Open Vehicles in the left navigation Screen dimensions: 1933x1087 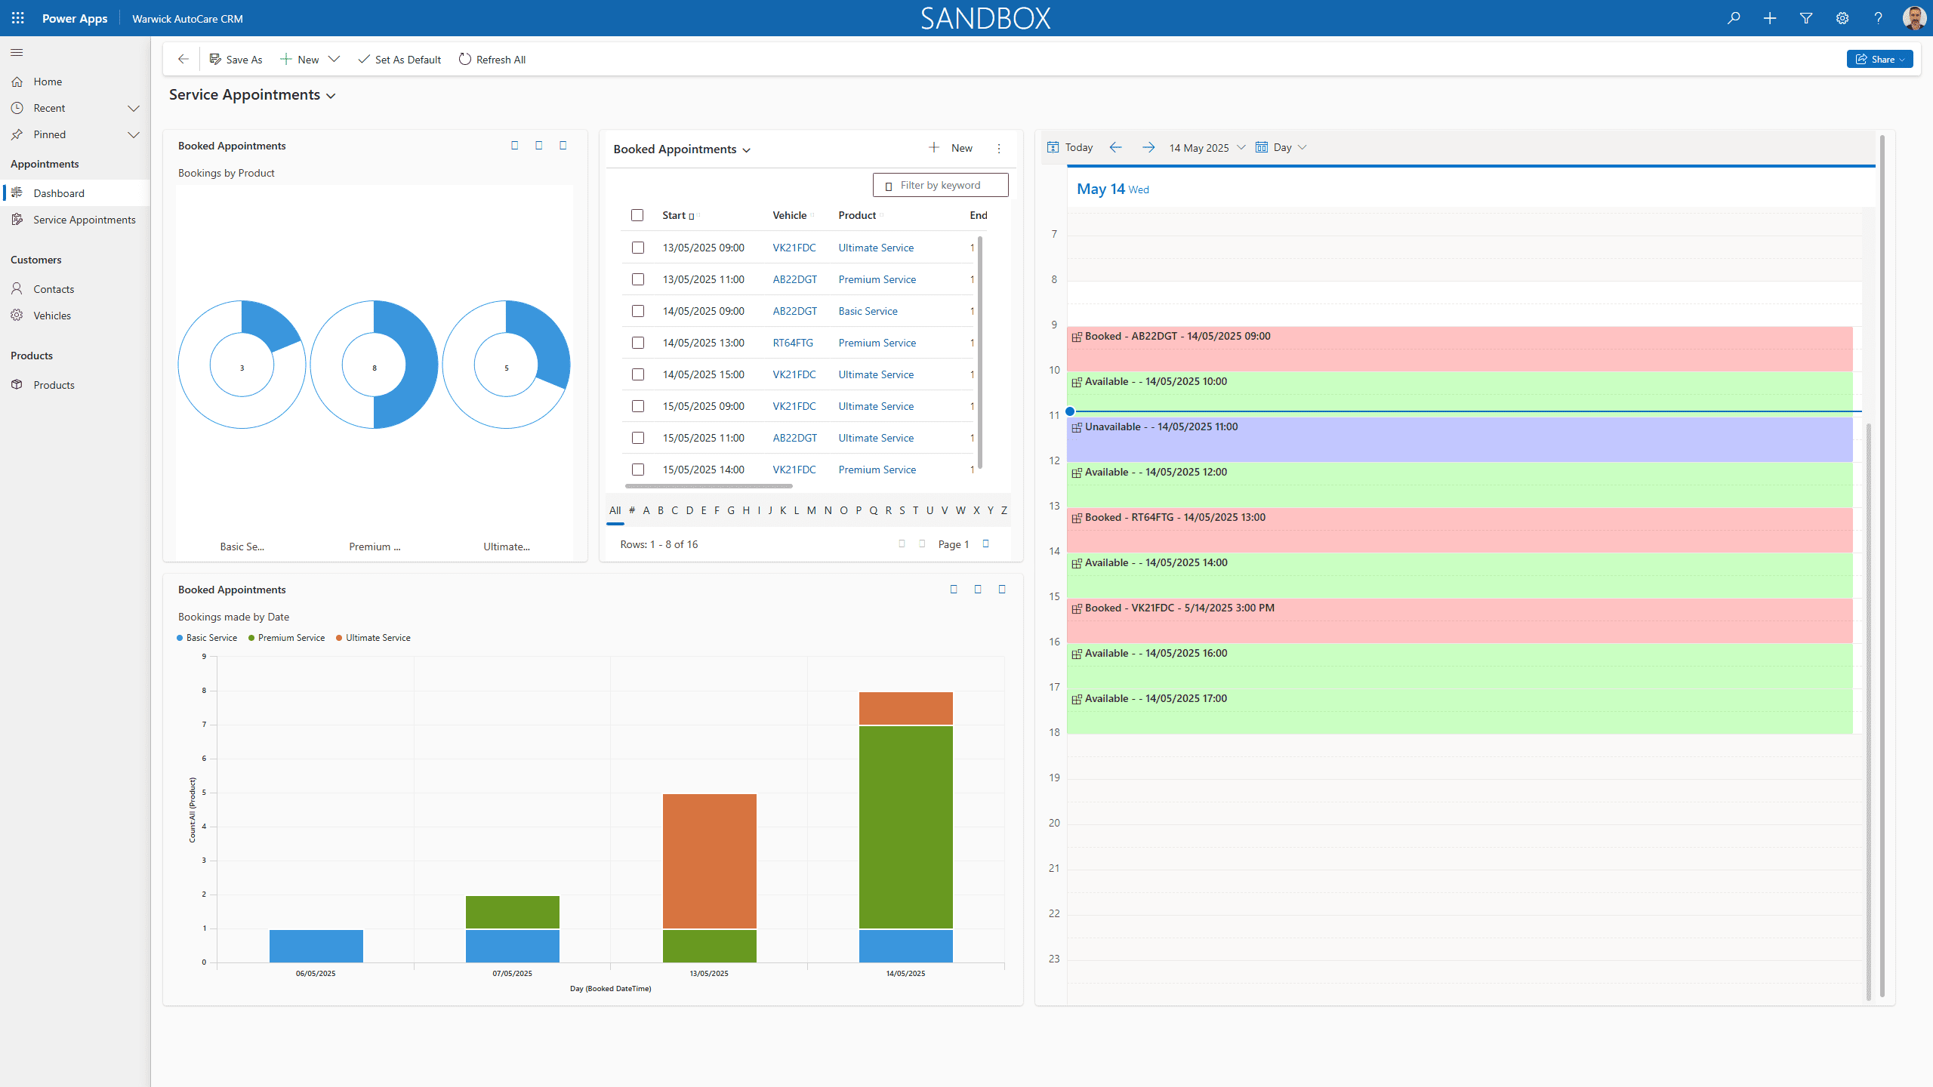pos(52,316)
